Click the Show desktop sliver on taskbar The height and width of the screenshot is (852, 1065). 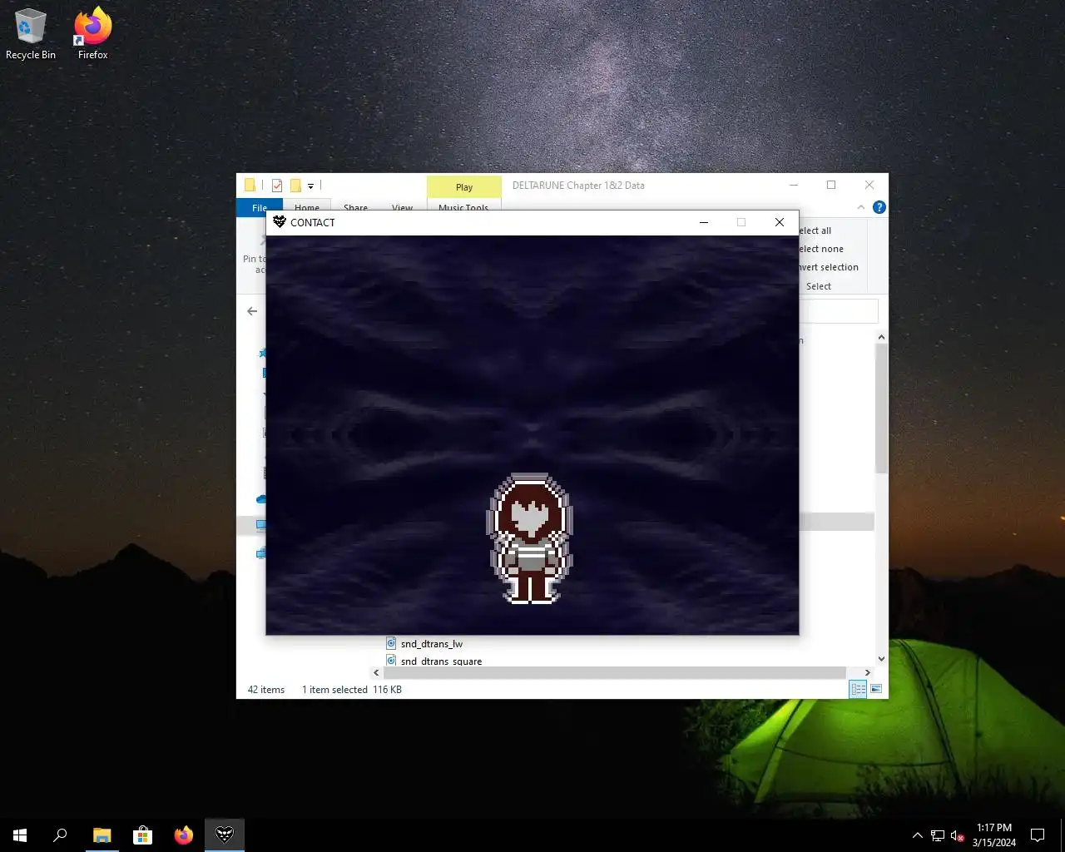click(x=1063, y=835)
